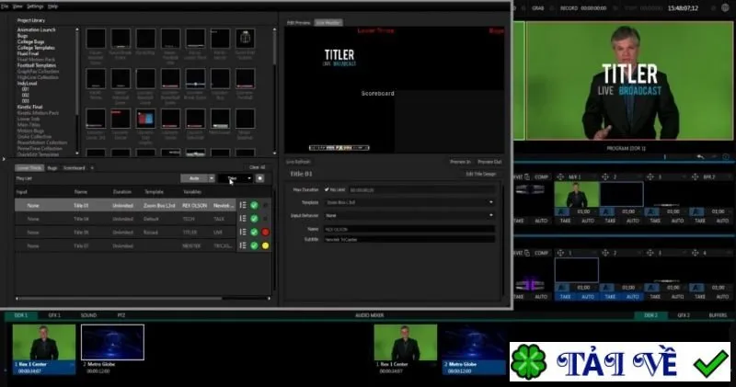The width and height of the screenshot is (736, 387).
Task: Click the Live Refresh button
Action: click(298, 162)
